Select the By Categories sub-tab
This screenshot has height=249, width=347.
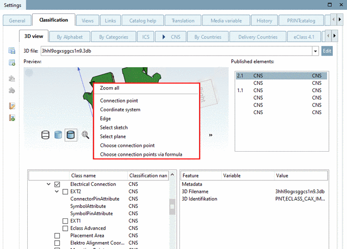pyautogui.click(x=113, y=37)
